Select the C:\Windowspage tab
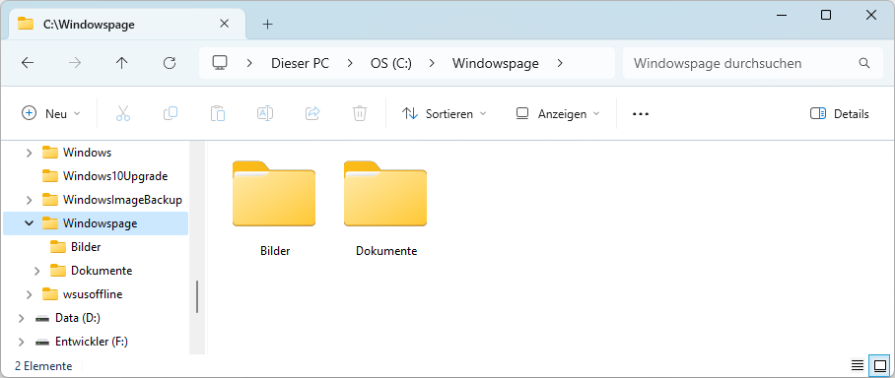895x378 pixels. pos(124,25)
